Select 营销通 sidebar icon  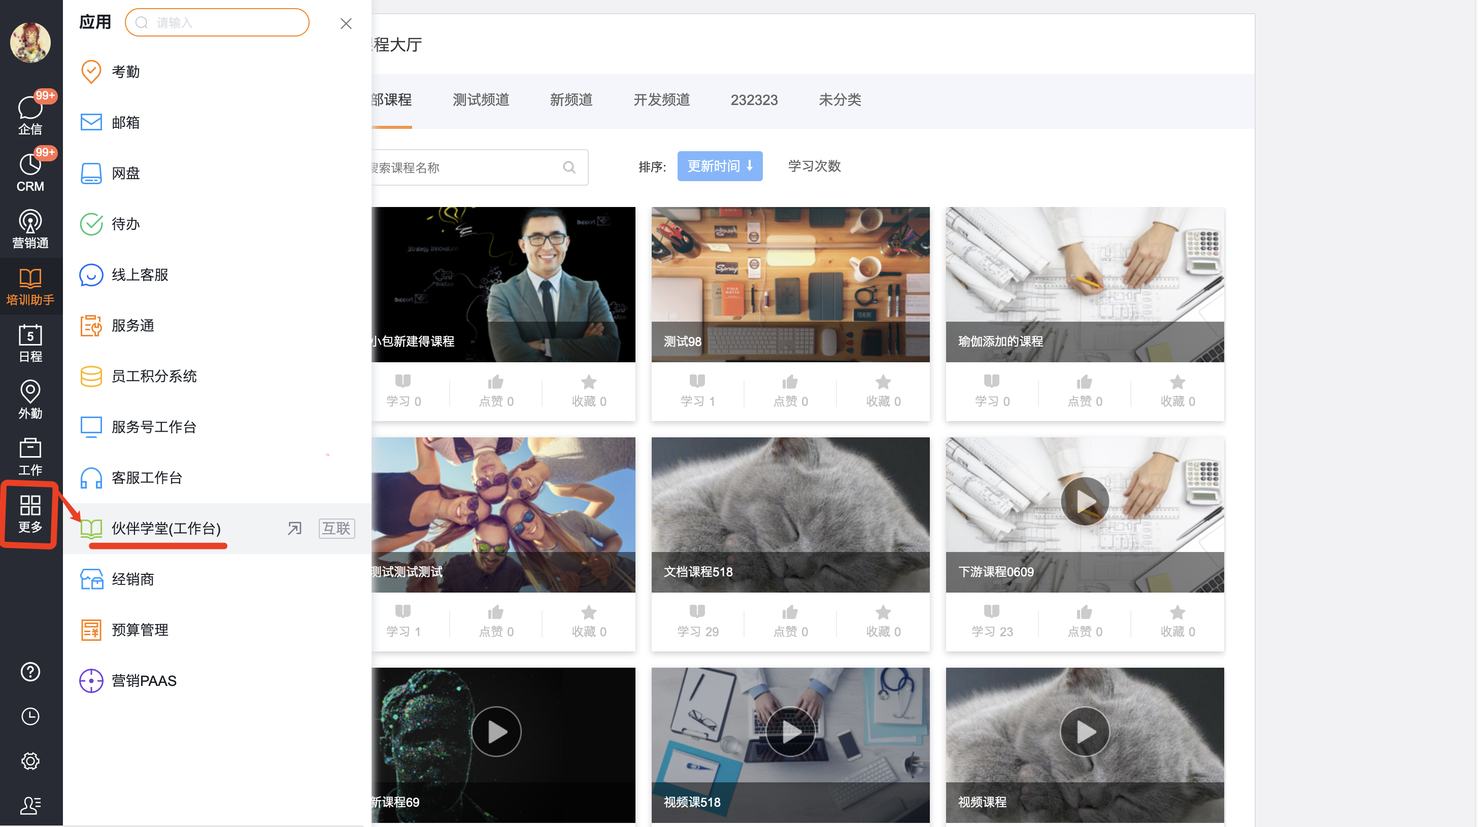click(x=30, y=229)
